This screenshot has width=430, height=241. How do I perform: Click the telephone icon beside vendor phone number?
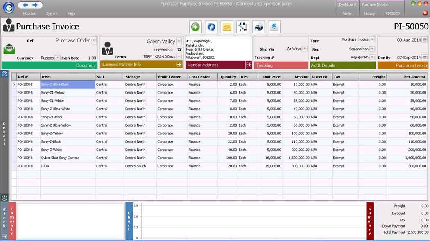click(x=179, y=50)
